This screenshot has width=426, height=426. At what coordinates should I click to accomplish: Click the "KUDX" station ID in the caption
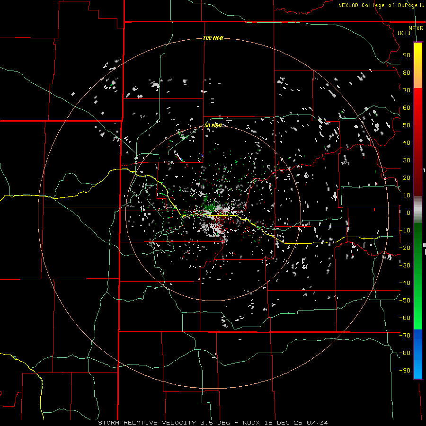(x=252, y=423)
